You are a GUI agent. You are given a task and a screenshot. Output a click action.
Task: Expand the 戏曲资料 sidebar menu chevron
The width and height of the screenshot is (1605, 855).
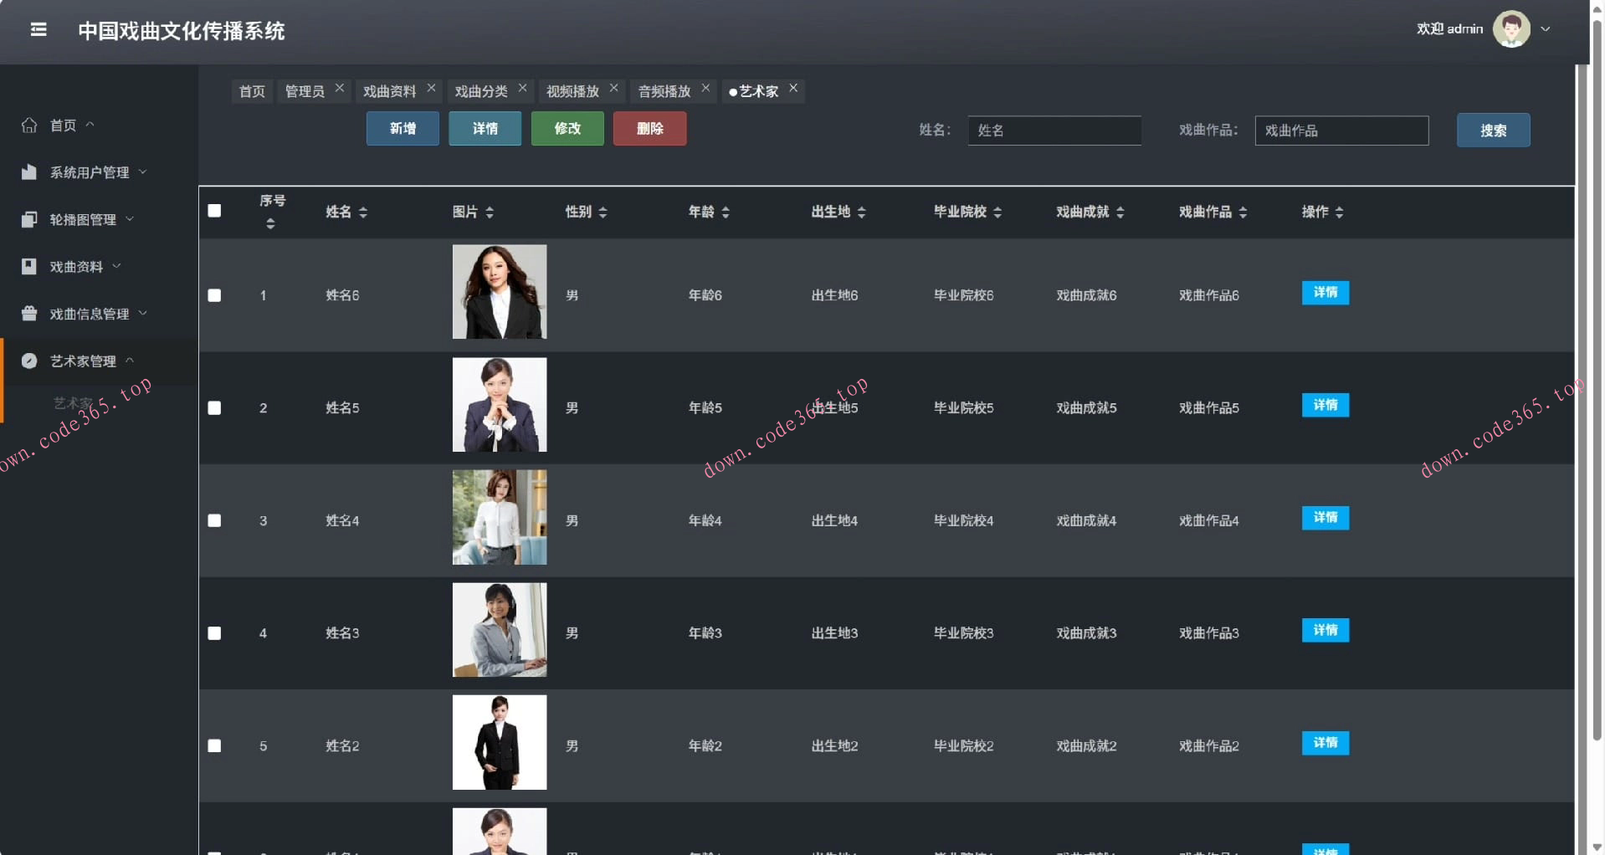click(x=116, y=266)
